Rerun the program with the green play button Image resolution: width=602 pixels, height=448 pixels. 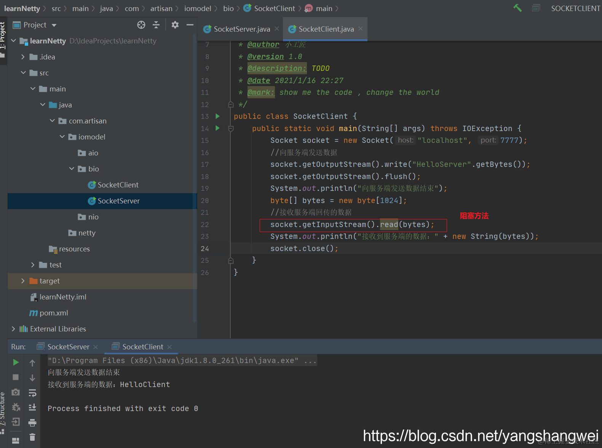click(16, 362)
